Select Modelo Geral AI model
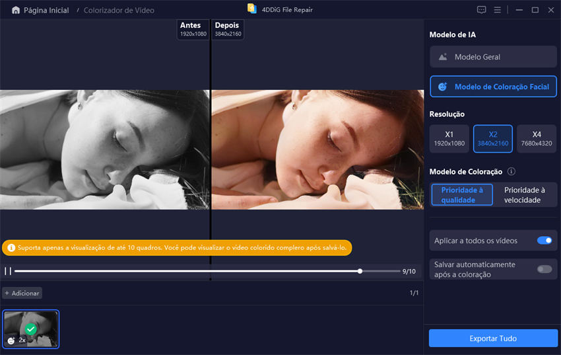The width and height of the screenshot is (561, 355). 493,57
